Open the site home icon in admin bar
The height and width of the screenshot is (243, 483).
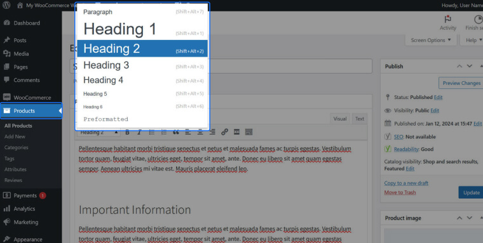point(20,5)
